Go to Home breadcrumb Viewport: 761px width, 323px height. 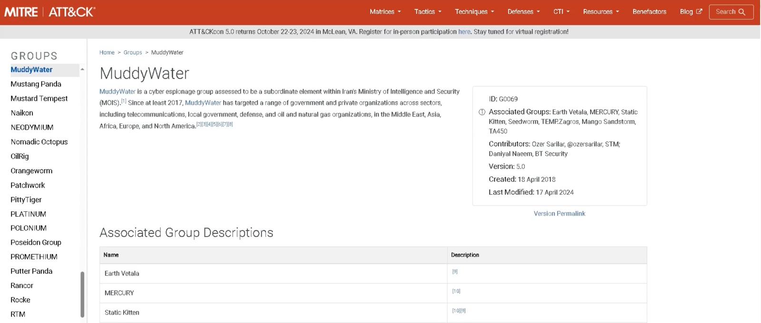(x=107, y=53)
